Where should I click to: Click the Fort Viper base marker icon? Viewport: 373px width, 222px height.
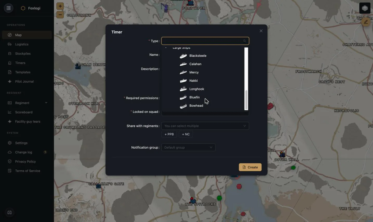[x=191, y=3]
